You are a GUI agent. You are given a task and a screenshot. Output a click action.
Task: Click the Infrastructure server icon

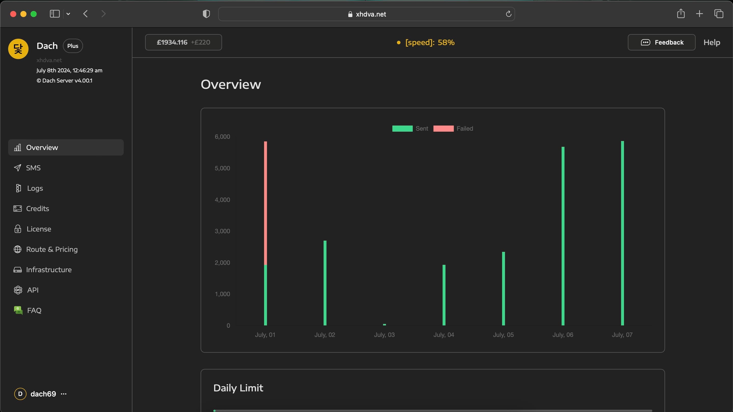(x=17, y=270)
